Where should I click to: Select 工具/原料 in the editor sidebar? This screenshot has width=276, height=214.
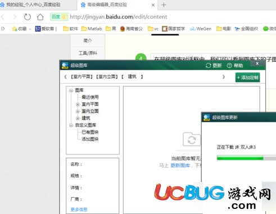pyautogui.click(x=88, y=53)
